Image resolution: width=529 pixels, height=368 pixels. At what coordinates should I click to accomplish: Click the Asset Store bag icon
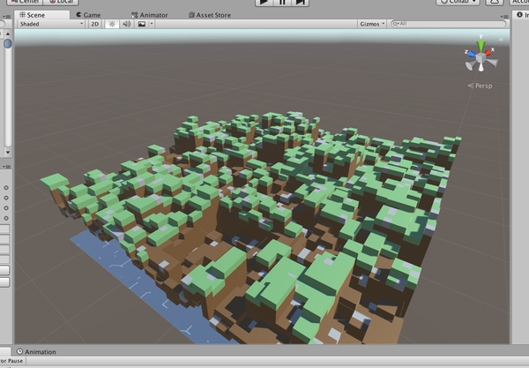click(191, 15)
